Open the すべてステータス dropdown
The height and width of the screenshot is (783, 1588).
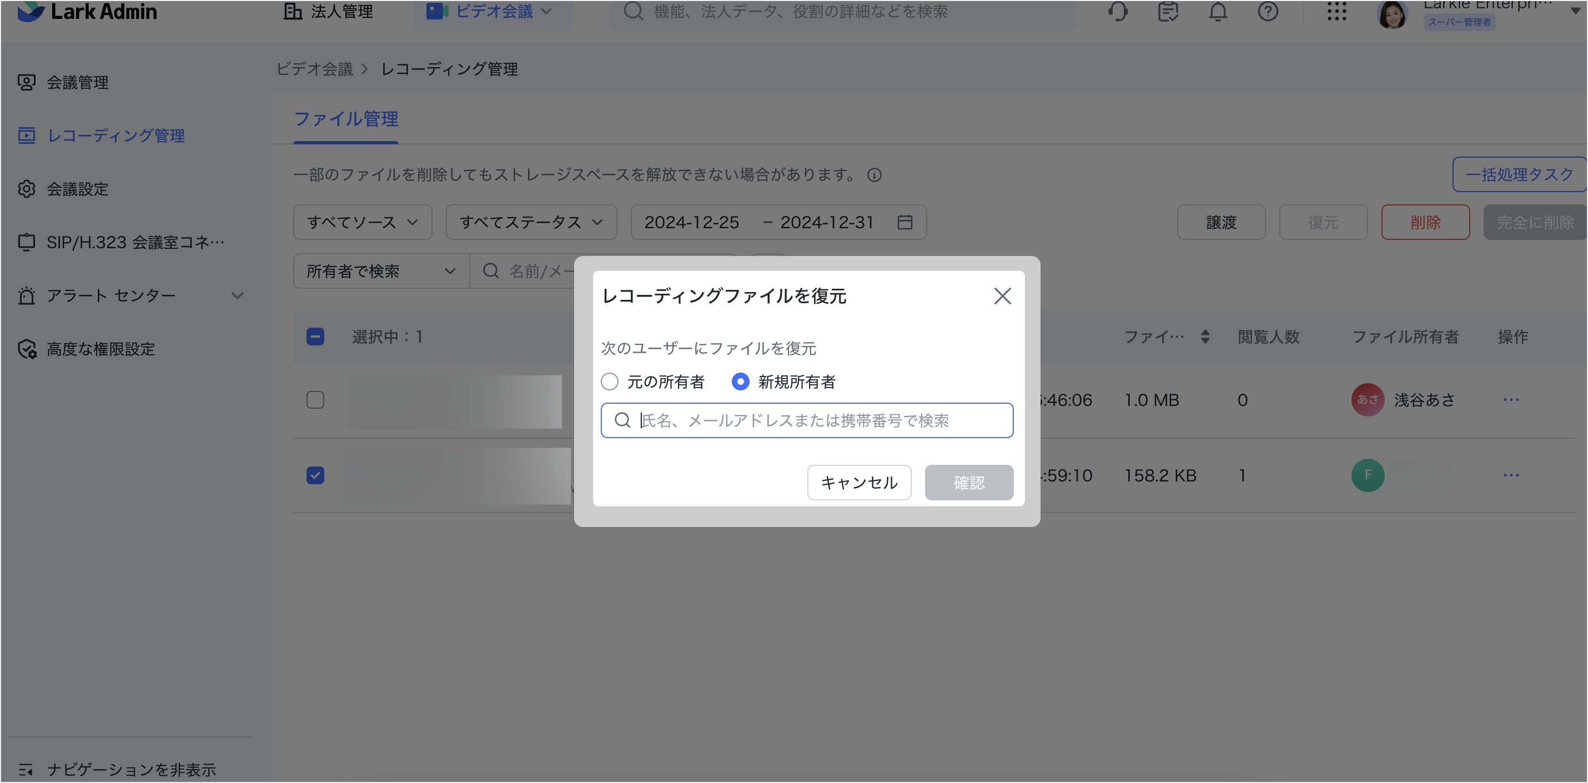point(531,223)
